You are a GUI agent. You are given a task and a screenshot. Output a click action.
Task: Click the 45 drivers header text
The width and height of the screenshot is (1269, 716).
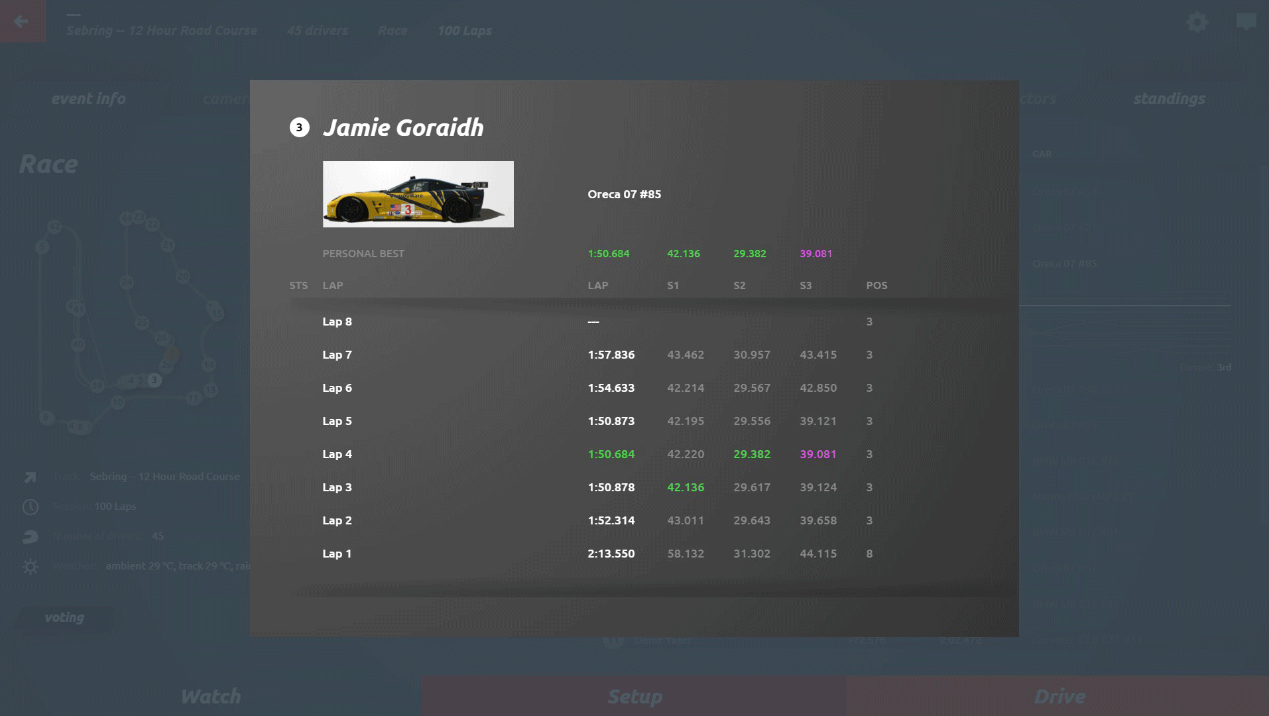317,30
